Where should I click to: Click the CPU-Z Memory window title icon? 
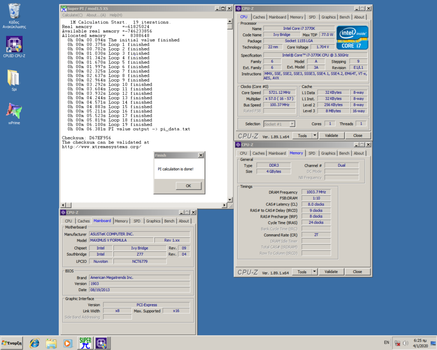[238, 144]
